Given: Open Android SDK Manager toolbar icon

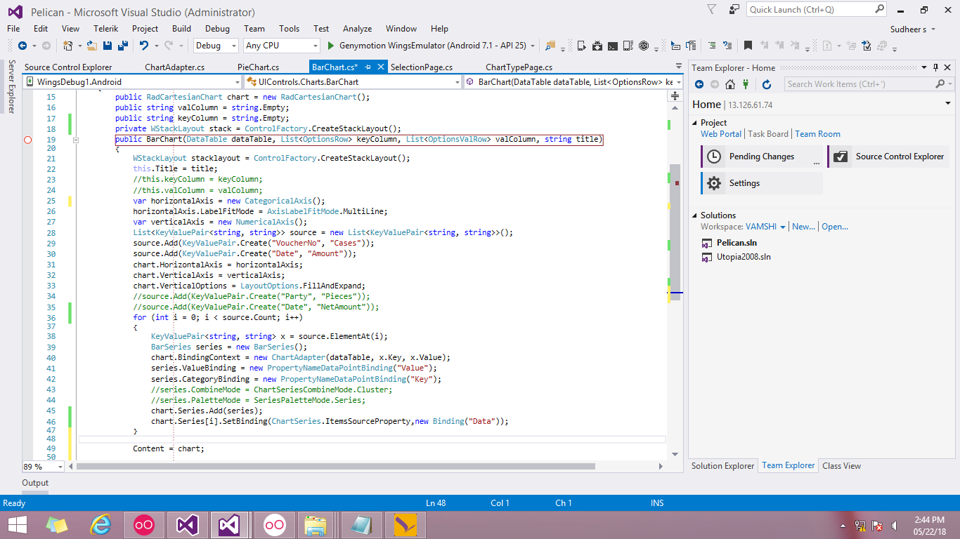Looking at the screenshot, I should pyautogui.click(x=597, y=46).
